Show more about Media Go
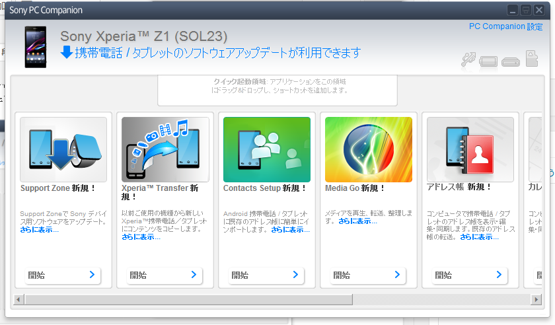 [x=357, y=221]
